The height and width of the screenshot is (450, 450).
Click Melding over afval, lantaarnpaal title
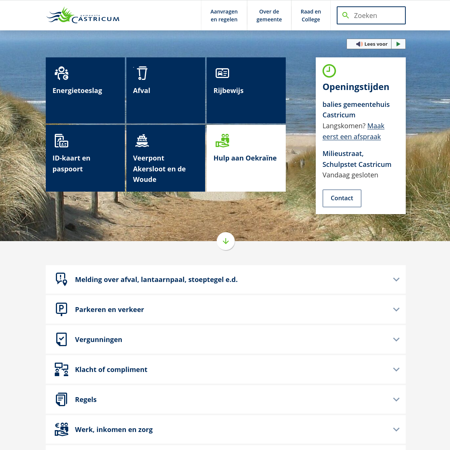[156, 279]
